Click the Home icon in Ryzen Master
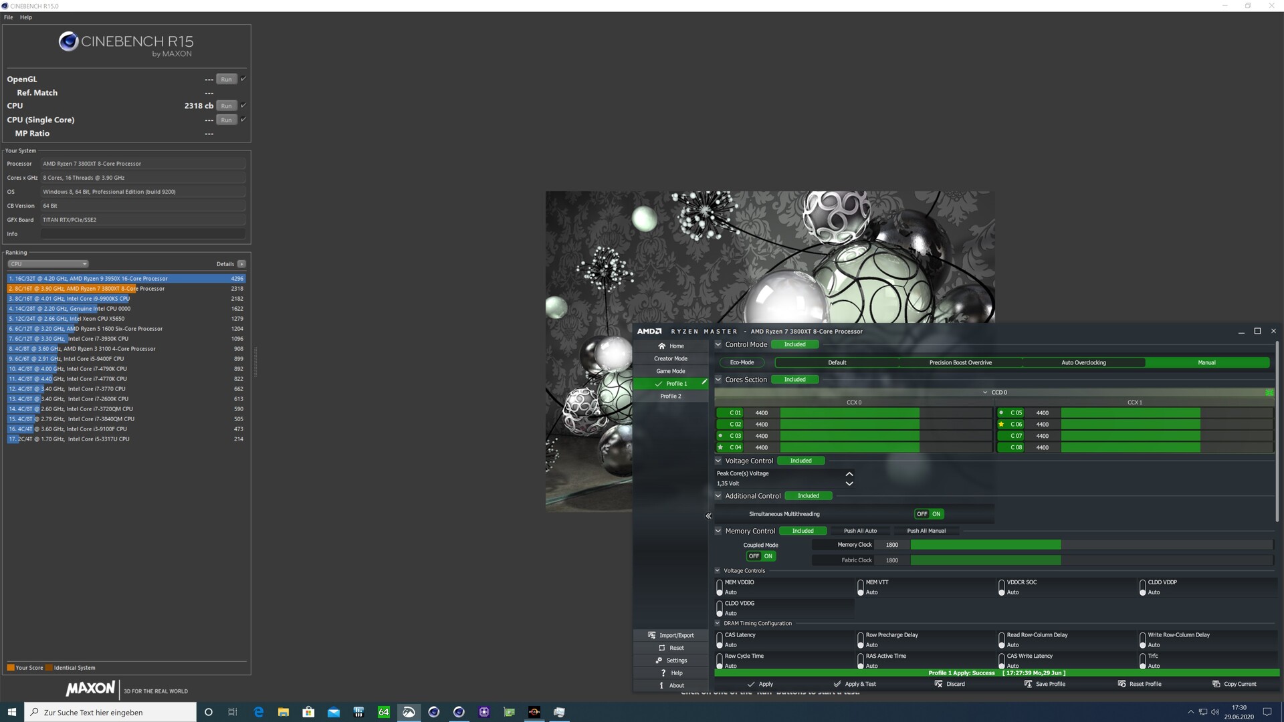This screenshot has height=722, width=1284. click(671, 346)
